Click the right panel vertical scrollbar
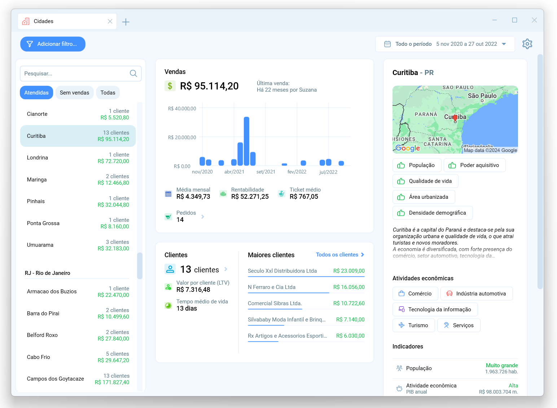This screenshot has width=557, height=408. coord(540,172)
